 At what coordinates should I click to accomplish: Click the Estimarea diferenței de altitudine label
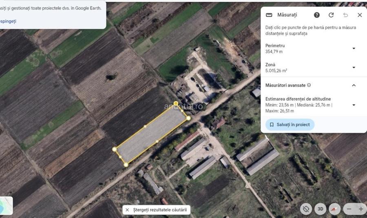click(298, 99)
